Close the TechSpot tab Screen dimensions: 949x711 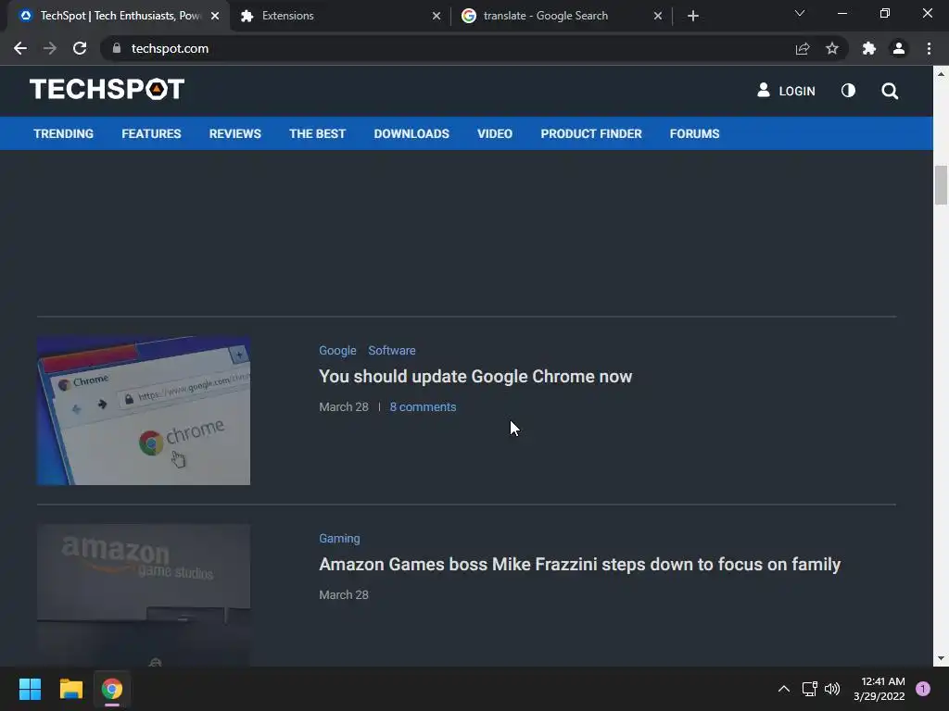pyautogui.click(x=215, y=16)
